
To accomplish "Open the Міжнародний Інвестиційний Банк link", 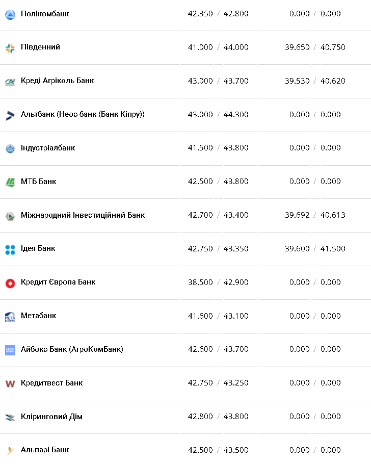I will pos(83,215).
